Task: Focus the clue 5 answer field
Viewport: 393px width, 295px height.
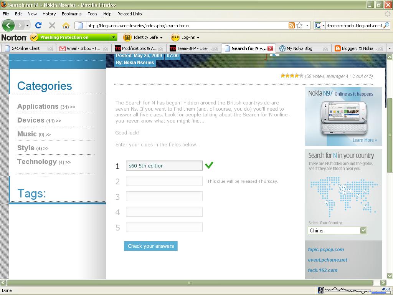Action: [x=164, y=227]
